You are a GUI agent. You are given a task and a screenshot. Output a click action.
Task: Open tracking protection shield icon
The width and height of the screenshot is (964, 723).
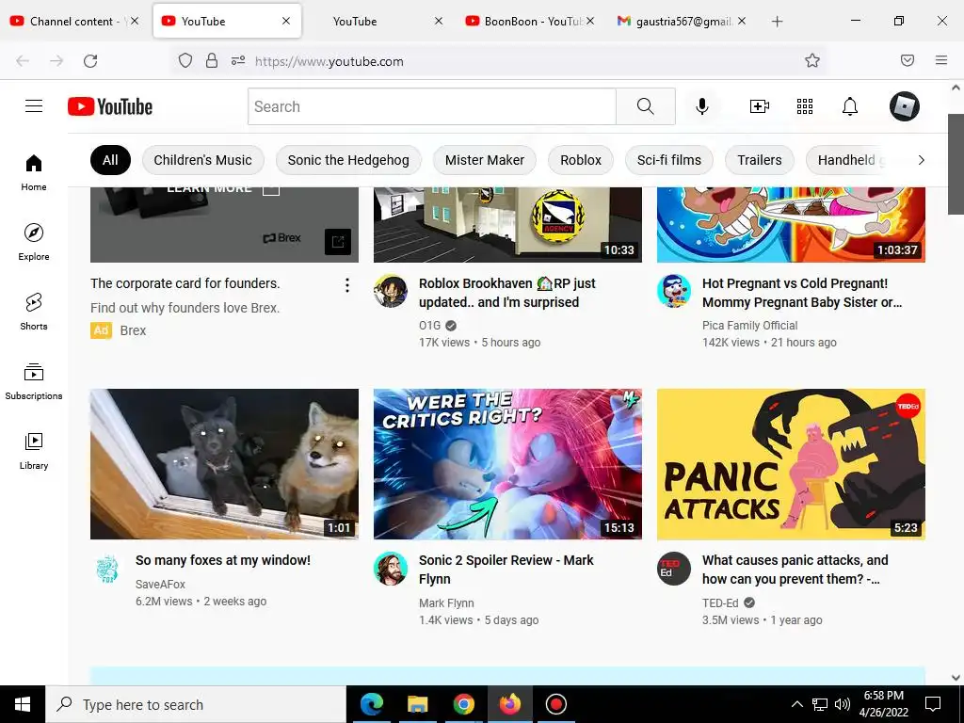(185, 61)
